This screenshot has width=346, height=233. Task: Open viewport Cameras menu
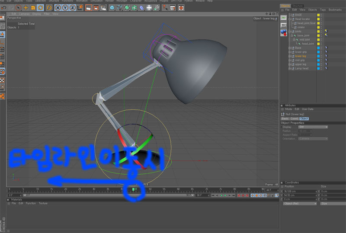click(x=24, y=14)
